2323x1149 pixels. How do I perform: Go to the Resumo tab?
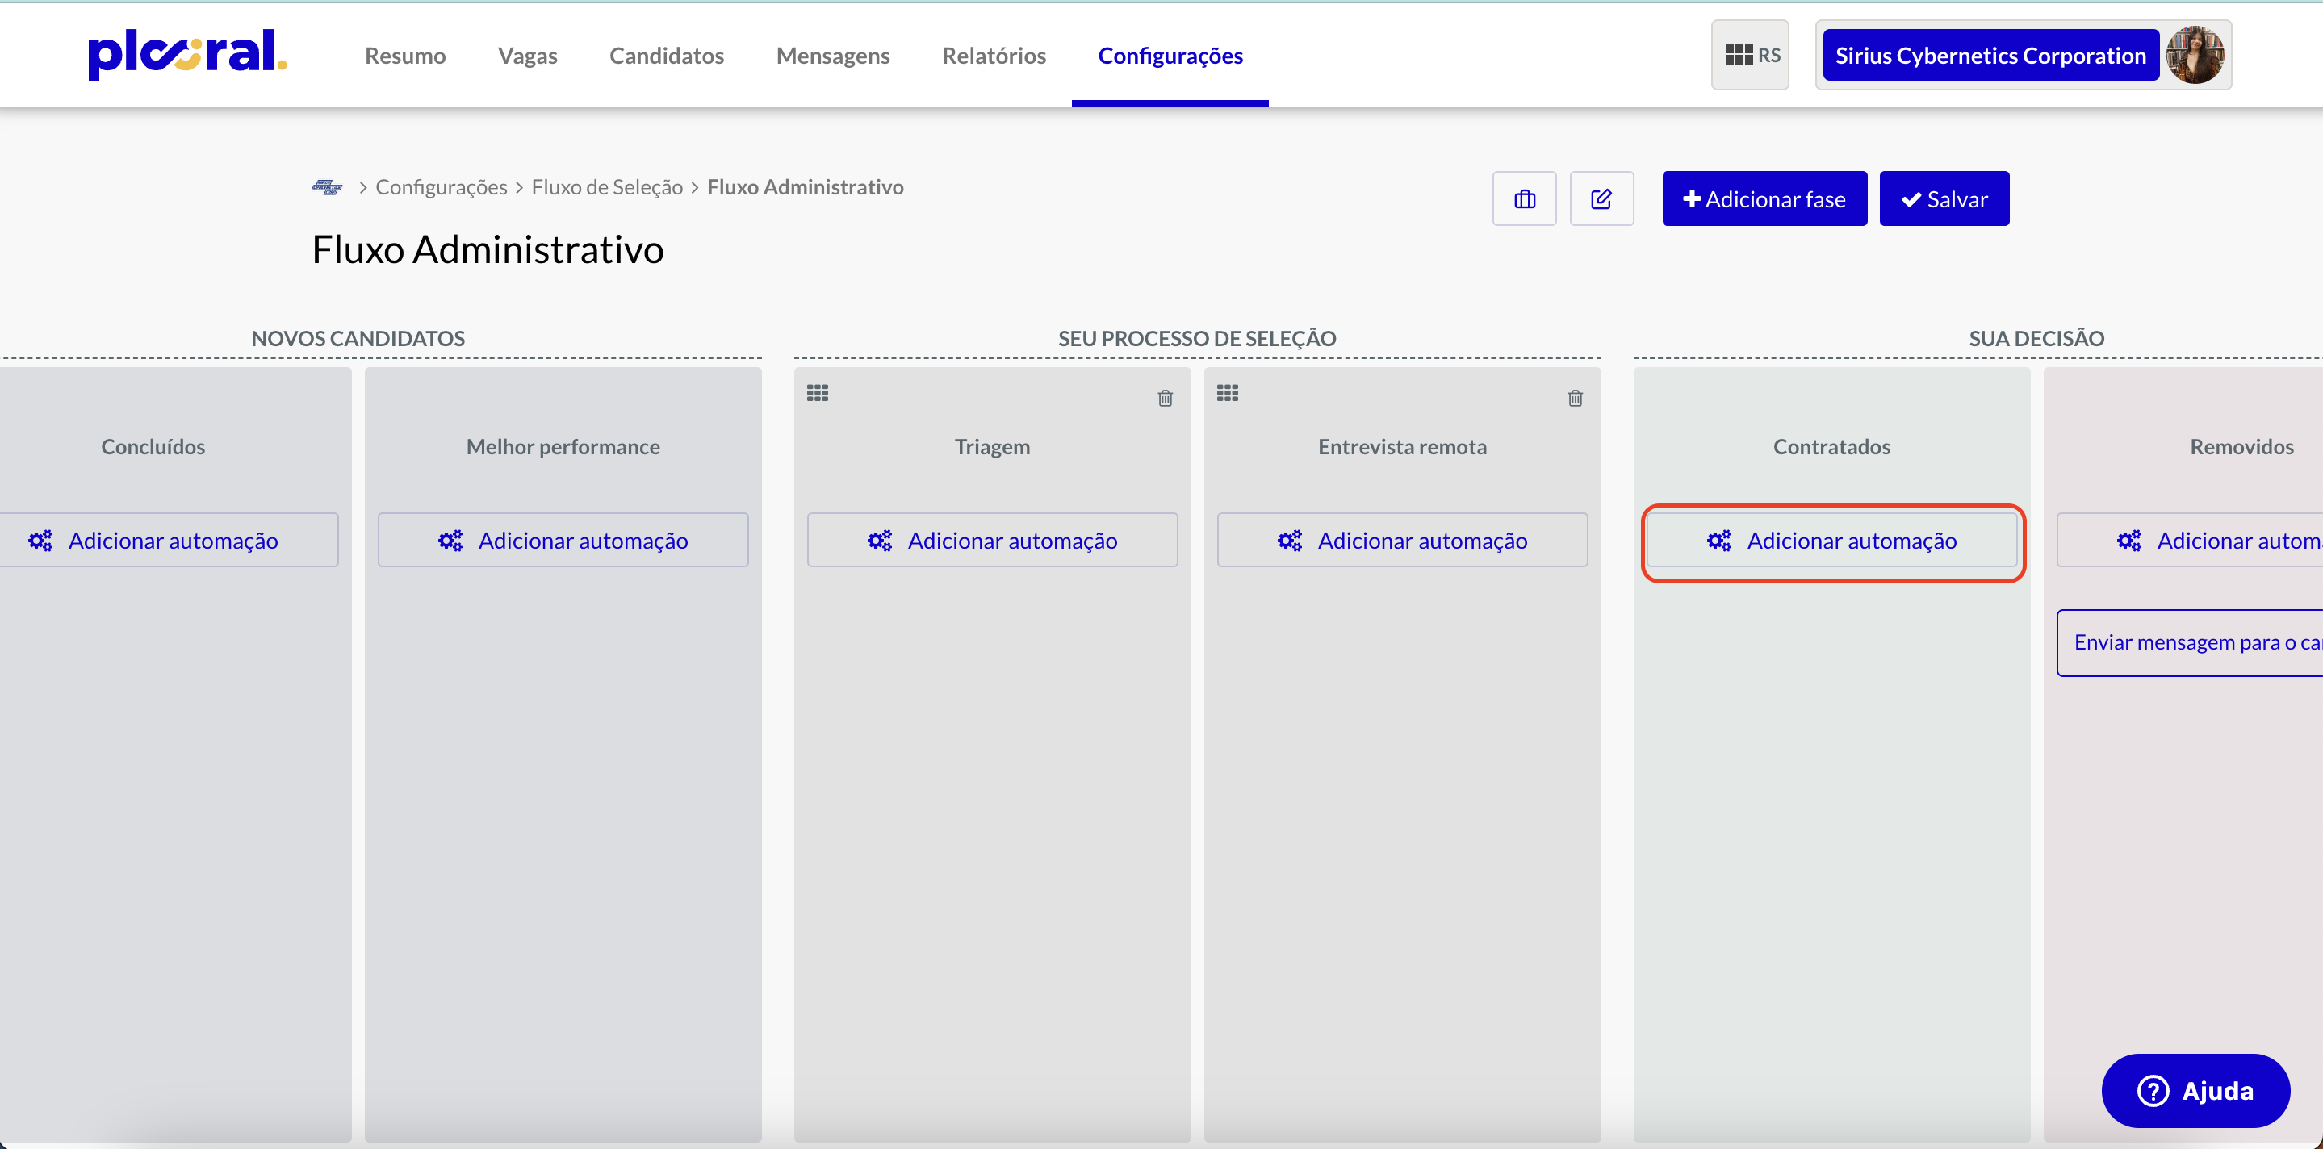click(x=405, y=55)
